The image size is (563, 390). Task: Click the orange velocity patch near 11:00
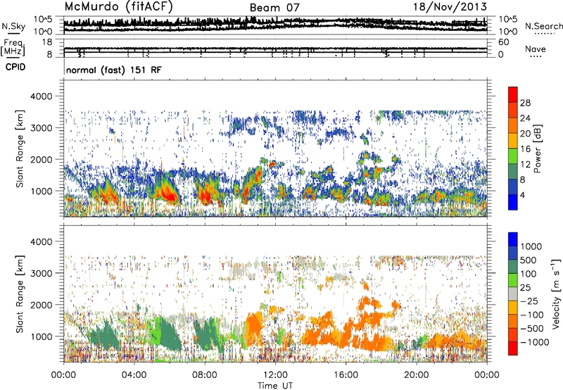click(255, 327)
